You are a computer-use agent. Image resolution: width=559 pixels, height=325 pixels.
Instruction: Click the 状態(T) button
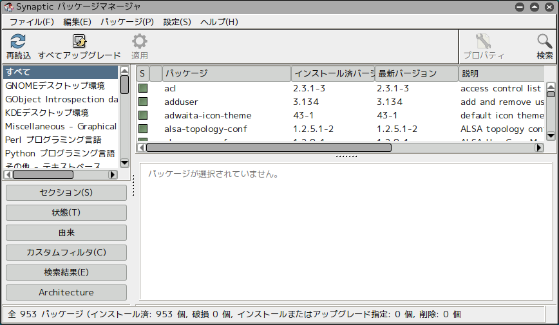(66, 212)
